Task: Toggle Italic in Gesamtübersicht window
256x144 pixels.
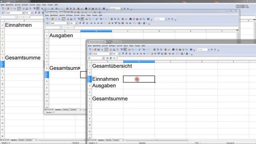Action: [126, 54]
